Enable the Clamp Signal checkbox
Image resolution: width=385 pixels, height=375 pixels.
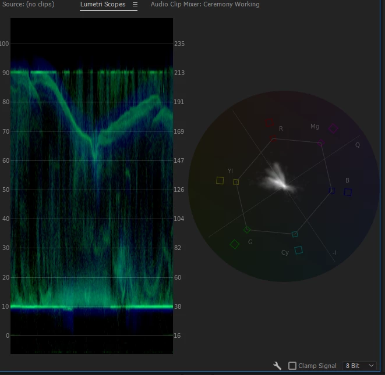(x=292, y=366)
